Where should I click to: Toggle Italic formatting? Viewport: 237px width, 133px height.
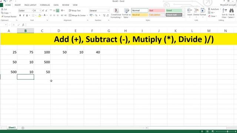tap(24, 16)
